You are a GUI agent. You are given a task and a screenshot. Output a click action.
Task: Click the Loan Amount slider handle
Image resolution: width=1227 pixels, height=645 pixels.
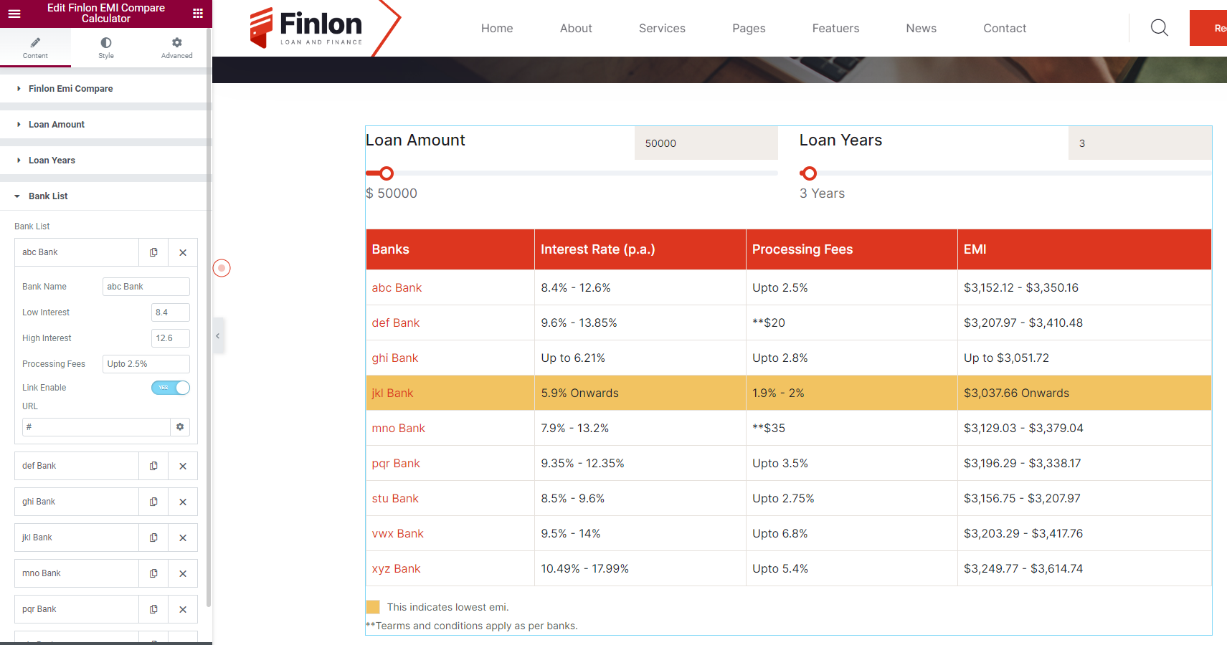coord(387,173)
